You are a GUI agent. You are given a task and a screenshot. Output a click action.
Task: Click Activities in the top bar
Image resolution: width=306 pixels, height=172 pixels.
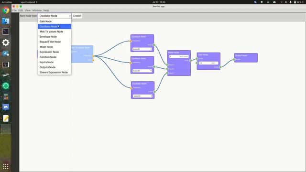[7, 2]
